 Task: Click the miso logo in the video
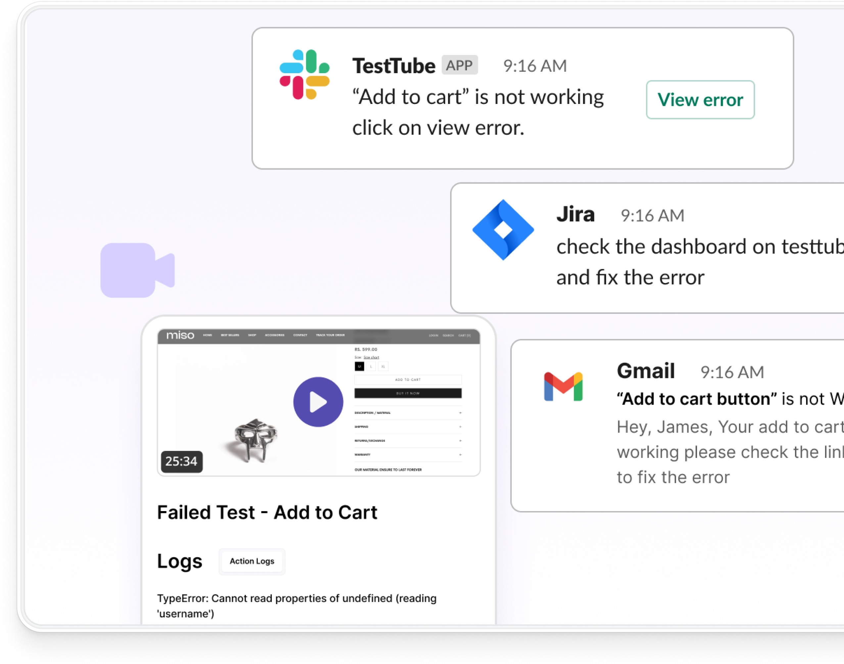(x=180, y=335)
